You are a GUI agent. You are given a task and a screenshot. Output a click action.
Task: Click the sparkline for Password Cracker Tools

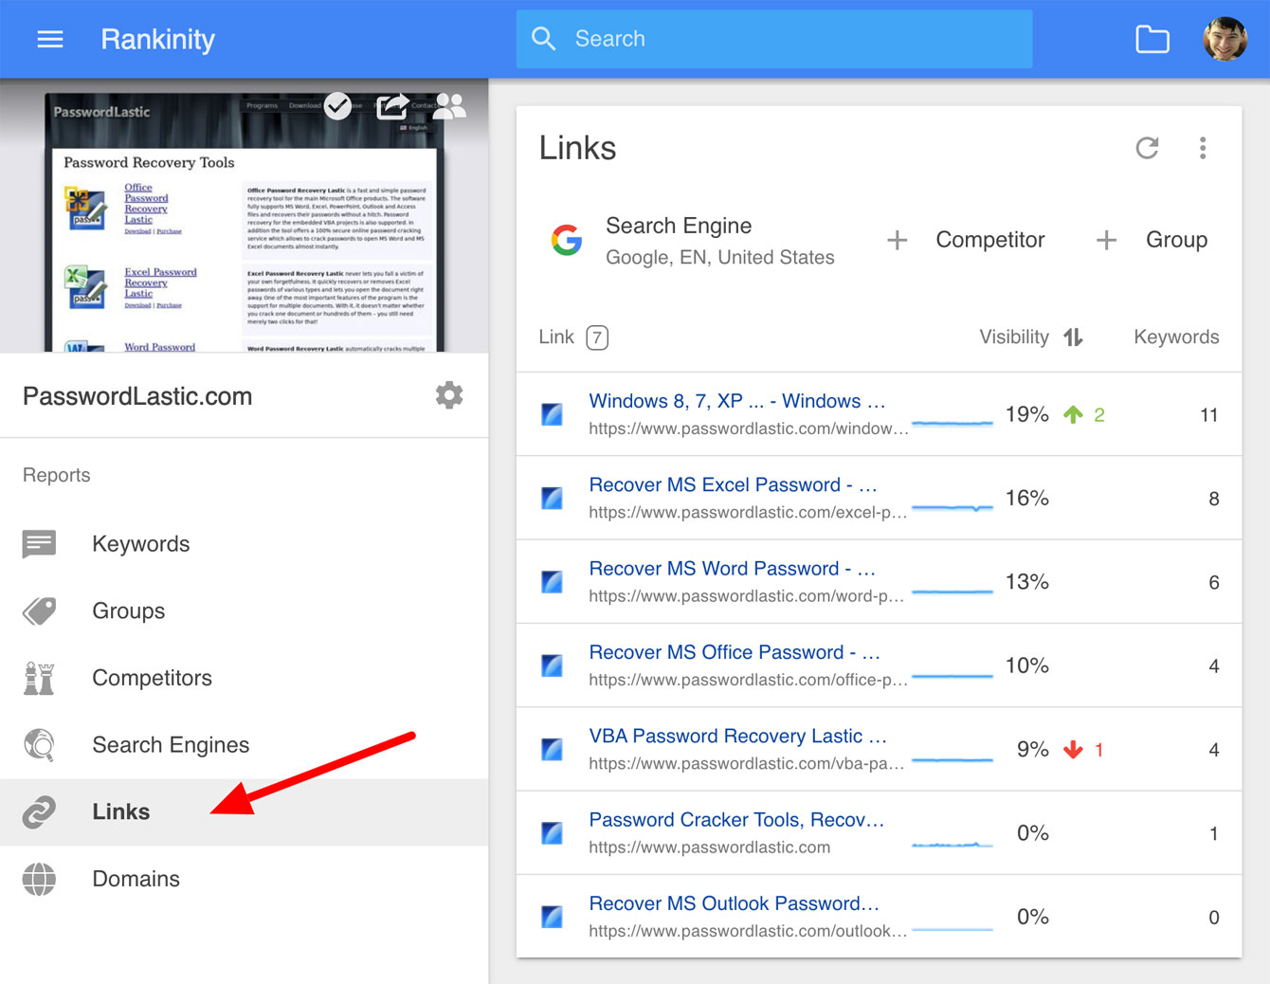(952, 844)
